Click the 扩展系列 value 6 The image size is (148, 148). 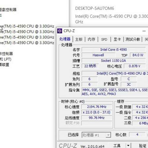89,84
